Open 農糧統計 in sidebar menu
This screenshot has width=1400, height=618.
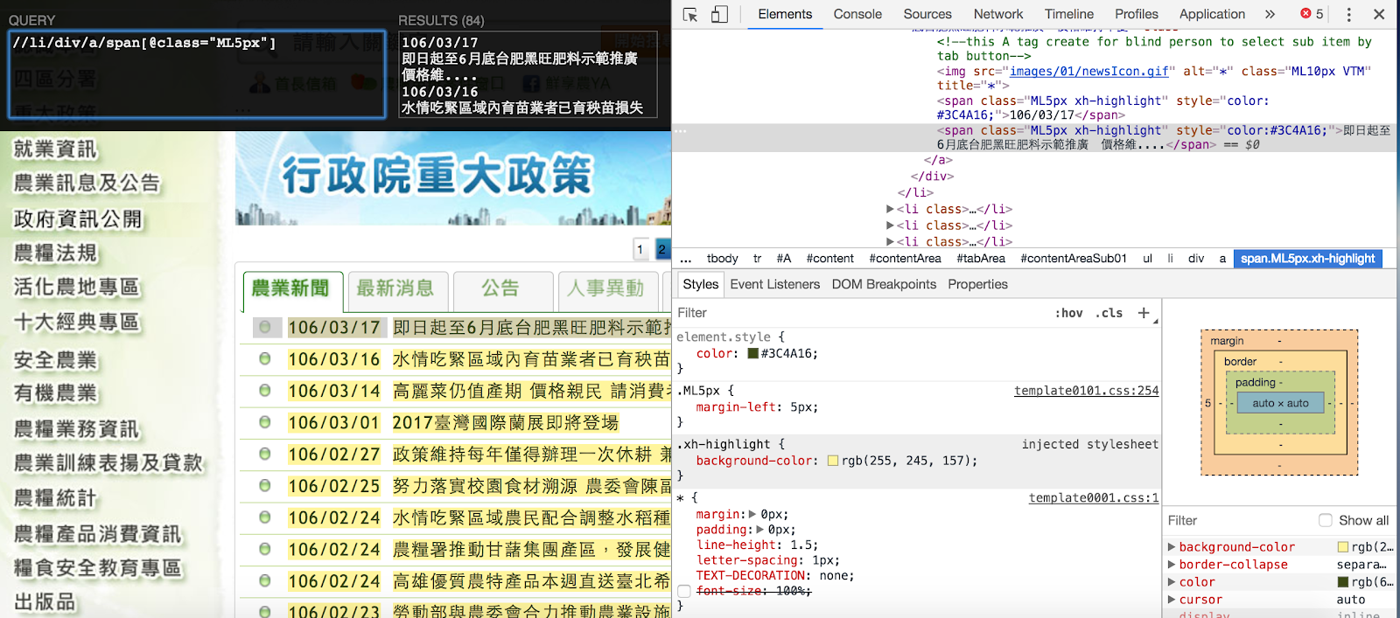tap(55, 498)
